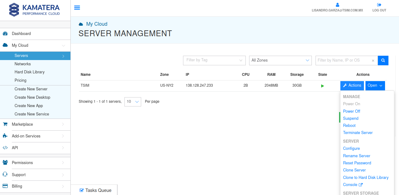Click the Filter by Name search field
This screenshot has height=195, width=399.
(343, 60)
